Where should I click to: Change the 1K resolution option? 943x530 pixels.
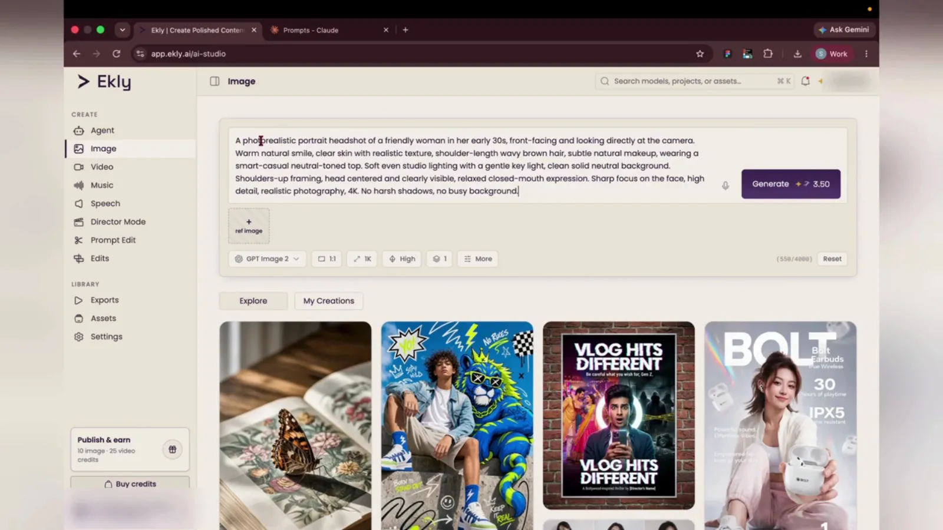[362, 259]
